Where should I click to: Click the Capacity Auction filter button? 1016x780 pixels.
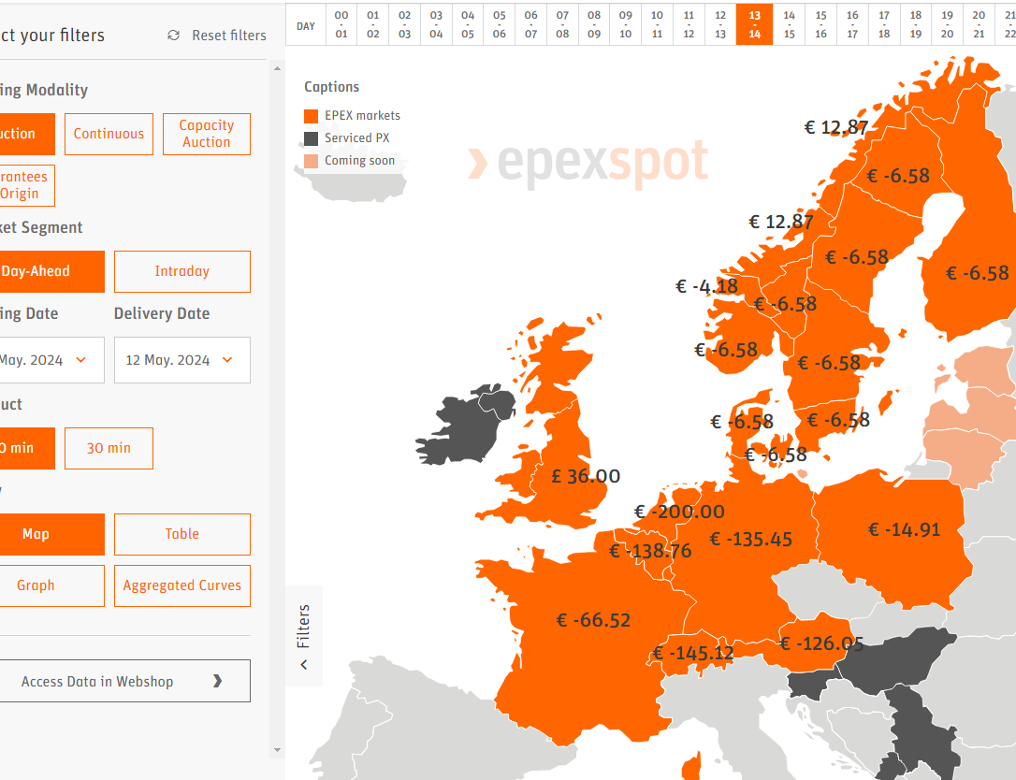(206, 134)
